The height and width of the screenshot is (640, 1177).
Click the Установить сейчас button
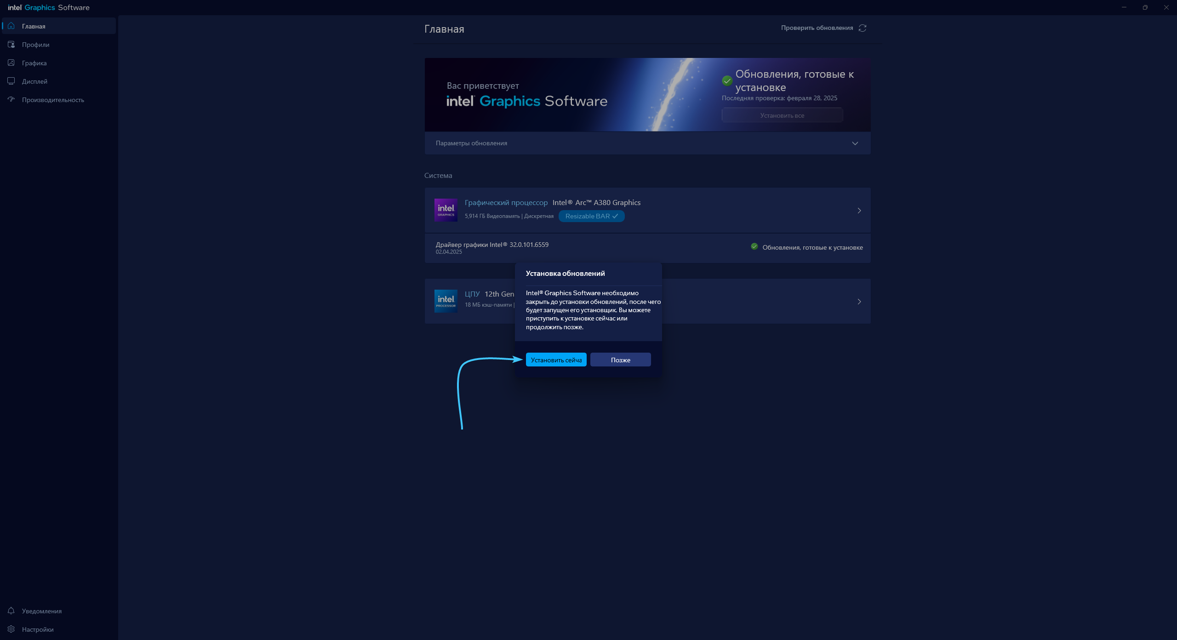(556, 360)
